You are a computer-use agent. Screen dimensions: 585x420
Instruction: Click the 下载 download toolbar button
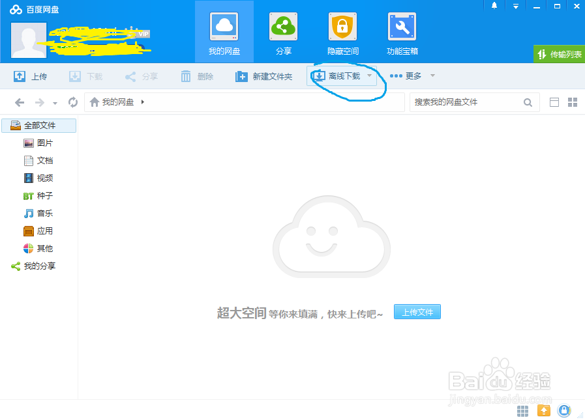(x=86, y=76)
